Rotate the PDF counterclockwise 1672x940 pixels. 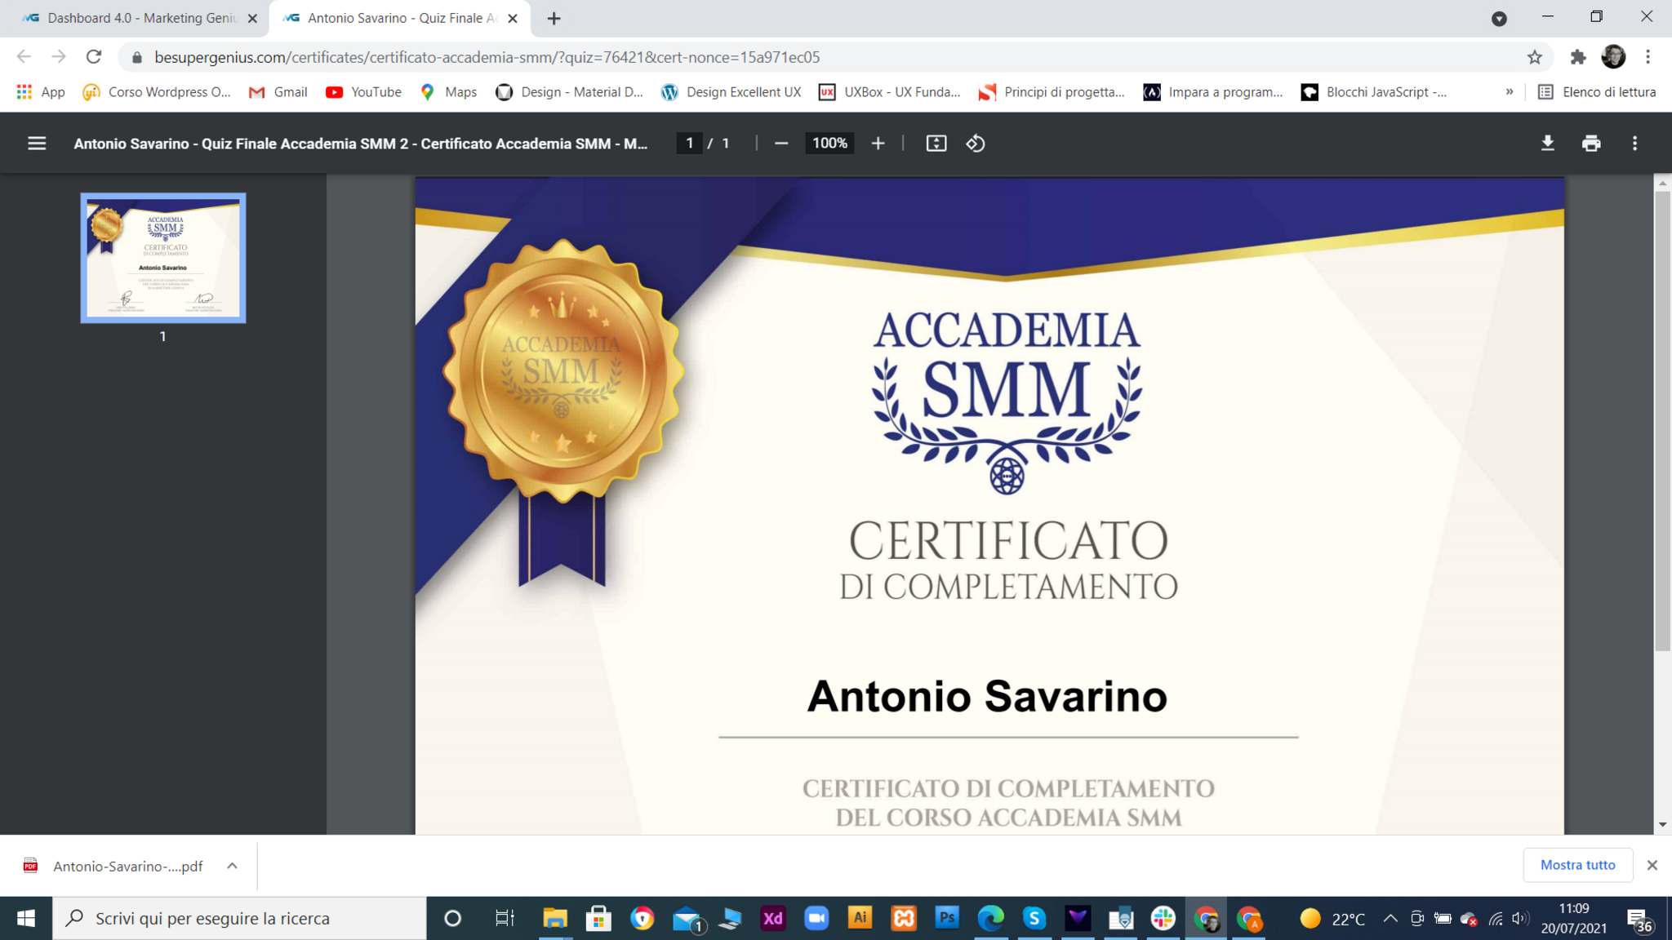point(976,144)
